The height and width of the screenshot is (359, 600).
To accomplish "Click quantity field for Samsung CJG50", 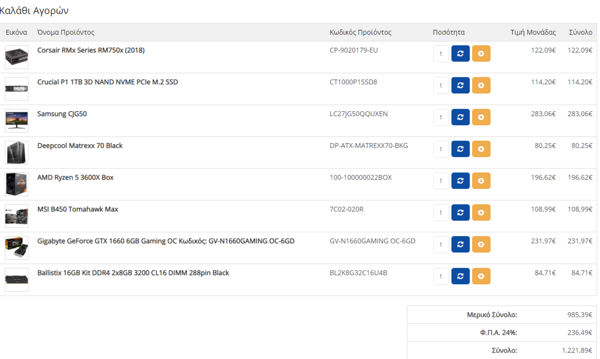I will click(441, 117).
